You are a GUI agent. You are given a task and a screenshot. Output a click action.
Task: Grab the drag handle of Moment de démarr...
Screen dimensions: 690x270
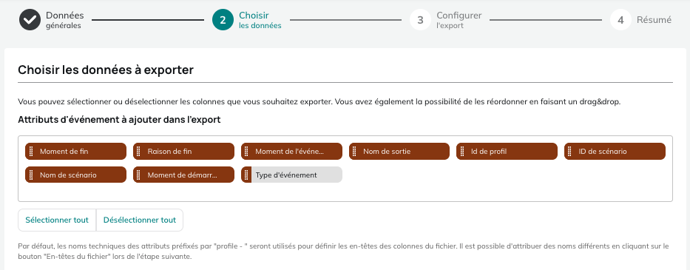138,175
